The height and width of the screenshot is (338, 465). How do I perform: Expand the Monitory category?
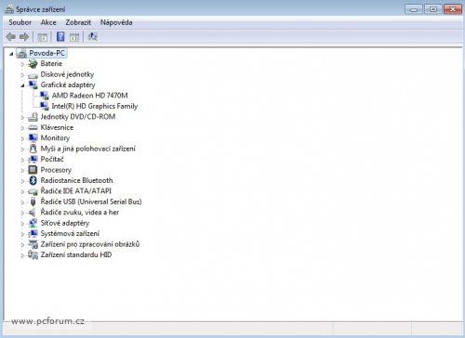[22, 138]
